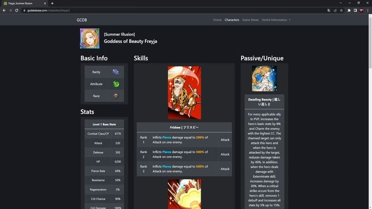Image resolution: width=372 pixels, height=209 pixels.
Task: Click the HP 6200 stat row
Action: point(104,161)
